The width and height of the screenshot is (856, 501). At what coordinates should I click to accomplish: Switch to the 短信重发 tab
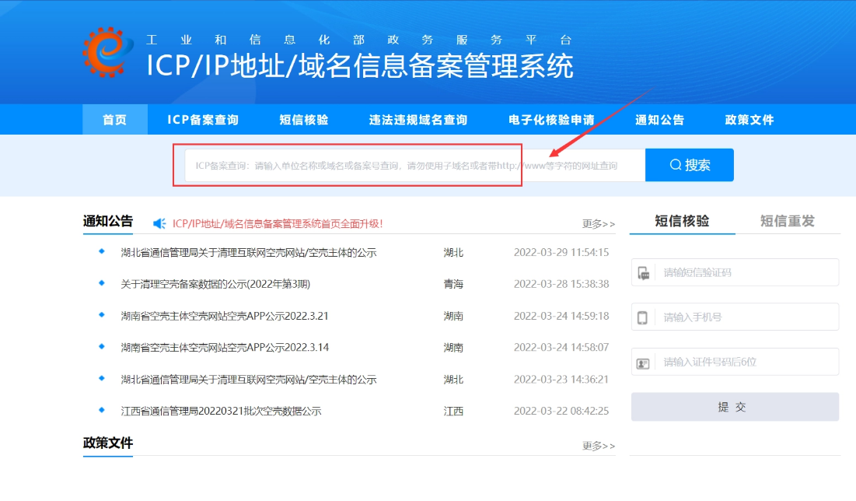(787, 221)
